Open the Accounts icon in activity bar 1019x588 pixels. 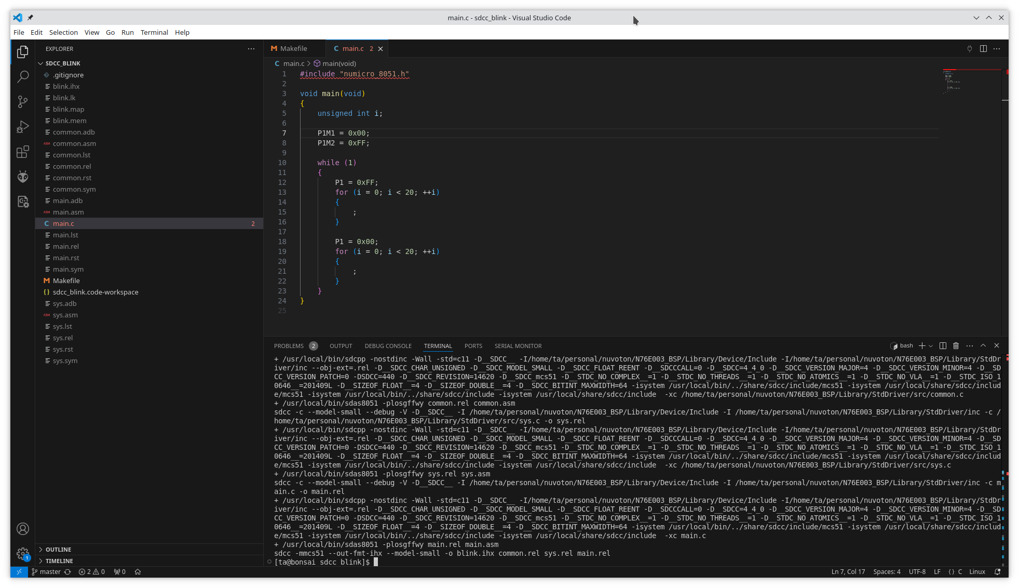coord(23,529)
